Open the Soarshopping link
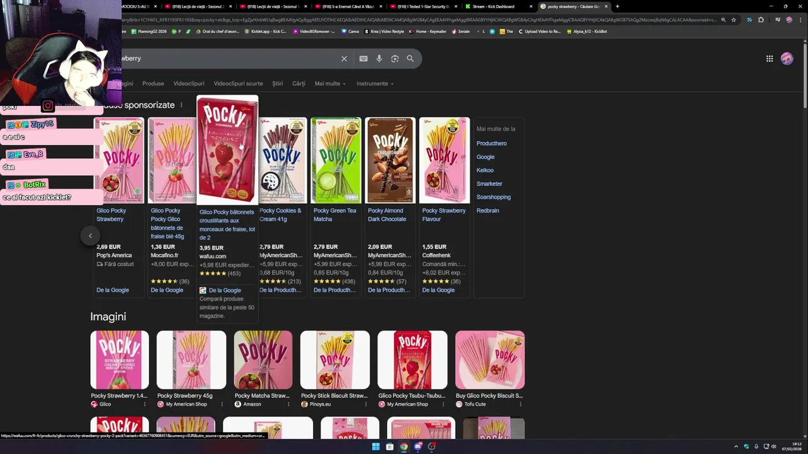The image size is (808, 454). pos(494,197)
